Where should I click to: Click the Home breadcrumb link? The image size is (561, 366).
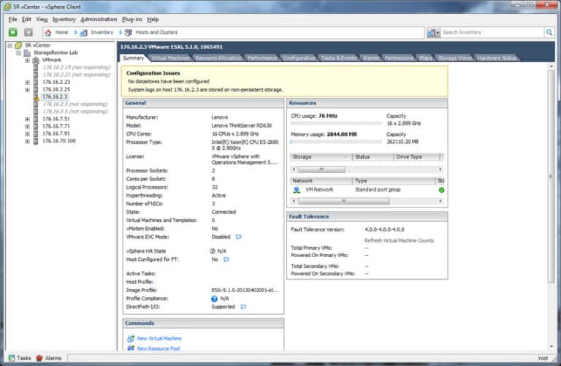coord(61,32)
